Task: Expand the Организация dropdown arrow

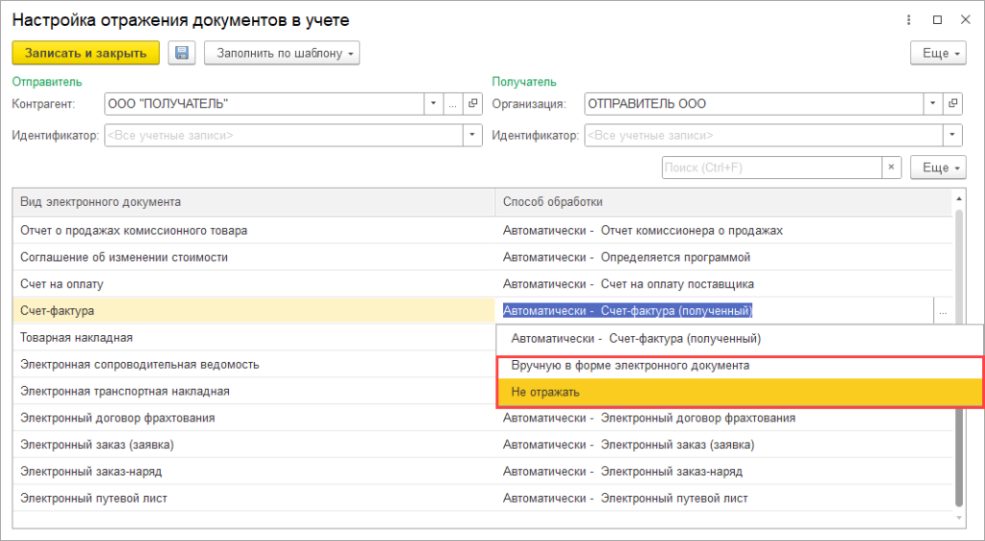Action: tap(933, 104)
